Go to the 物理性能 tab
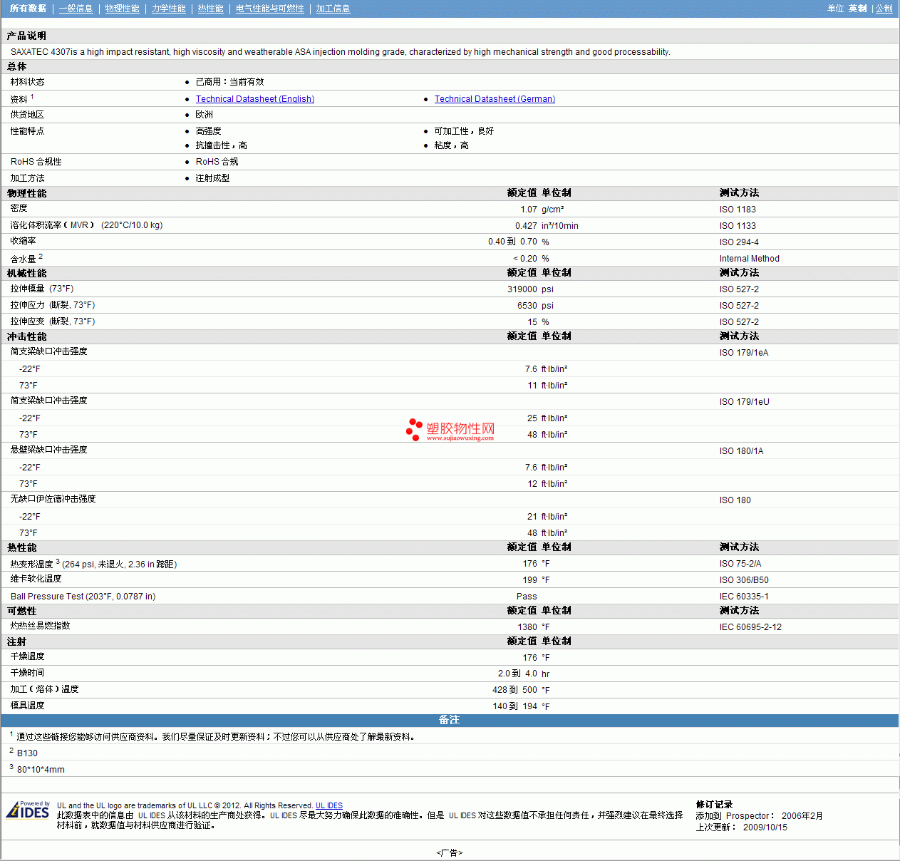Screen dimensions: 900x861 (x=122, y=9)
